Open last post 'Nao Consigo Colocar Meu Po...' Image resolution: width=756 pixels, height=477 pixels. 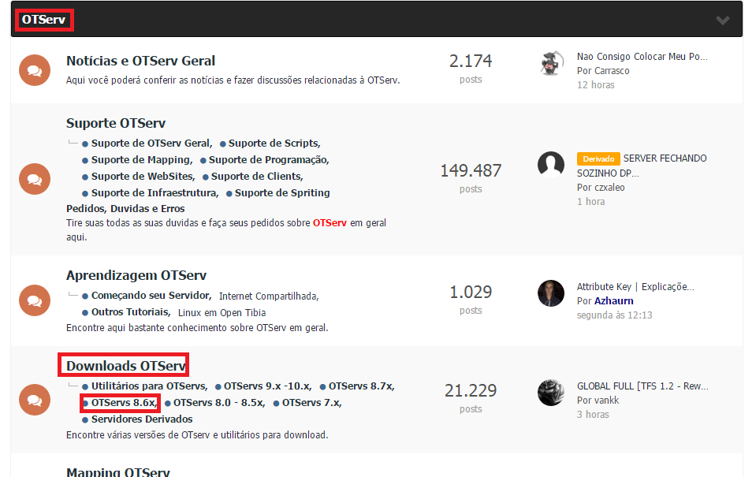[642, 57]
